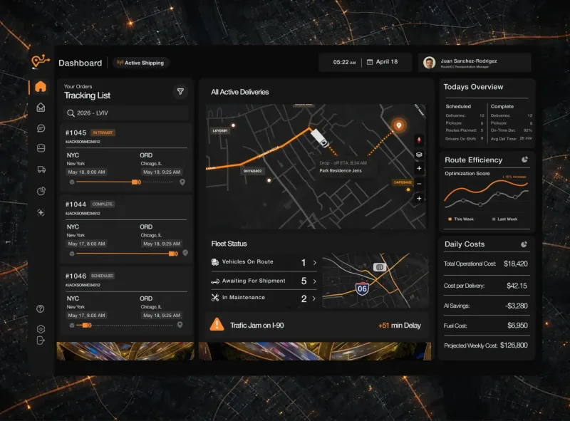Click the In Maintenance wrench icon

(x=215, y=297)
